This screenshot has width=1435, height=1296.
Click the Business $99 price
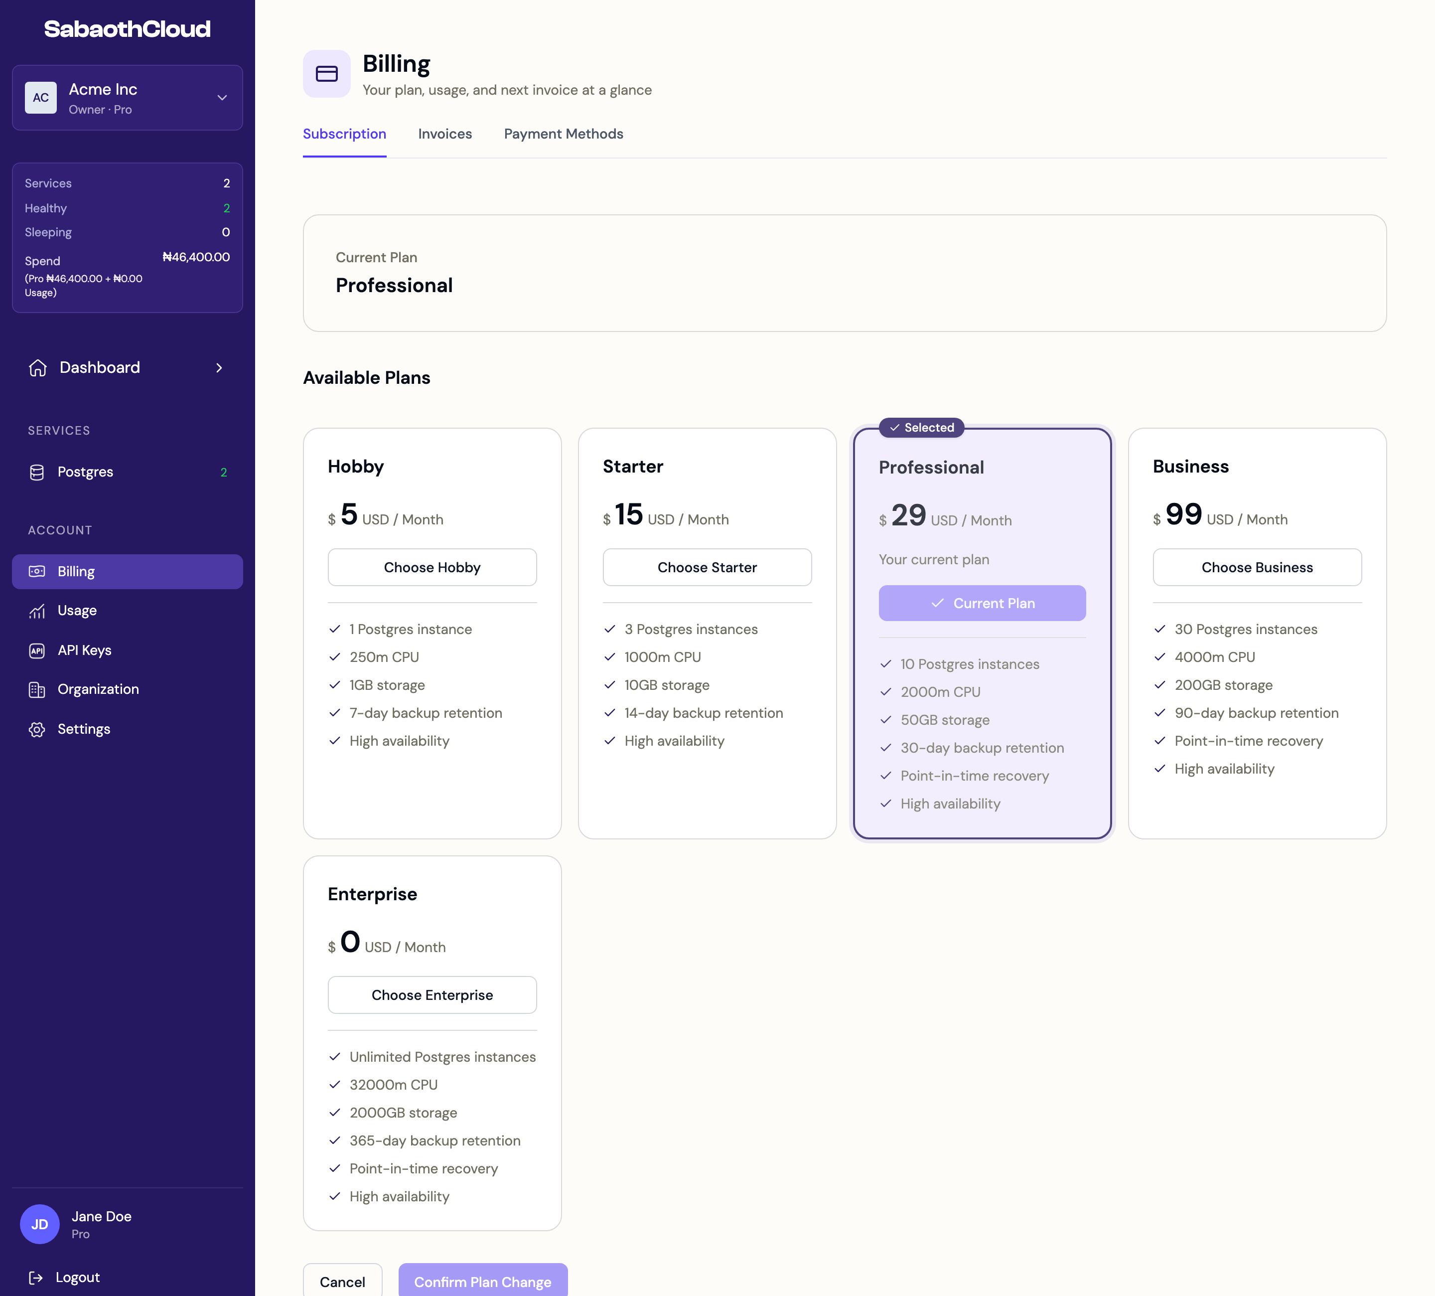point(1220,515)
